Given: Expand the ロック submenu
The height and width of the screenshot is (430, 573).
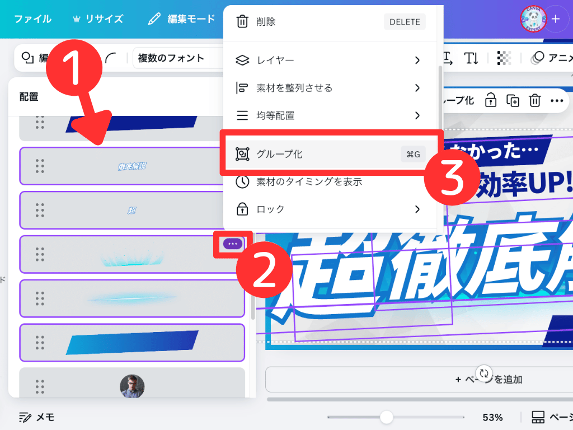Looking at the screenshot, I should [x=330, y=209].
